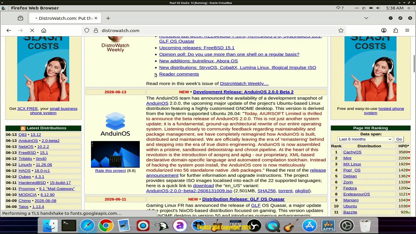Image resolution: width=416 pixels, height=234 pixels.
Task: Open Distribution Release GLF OS Quasar headline
Action: [x=243, y=199]
